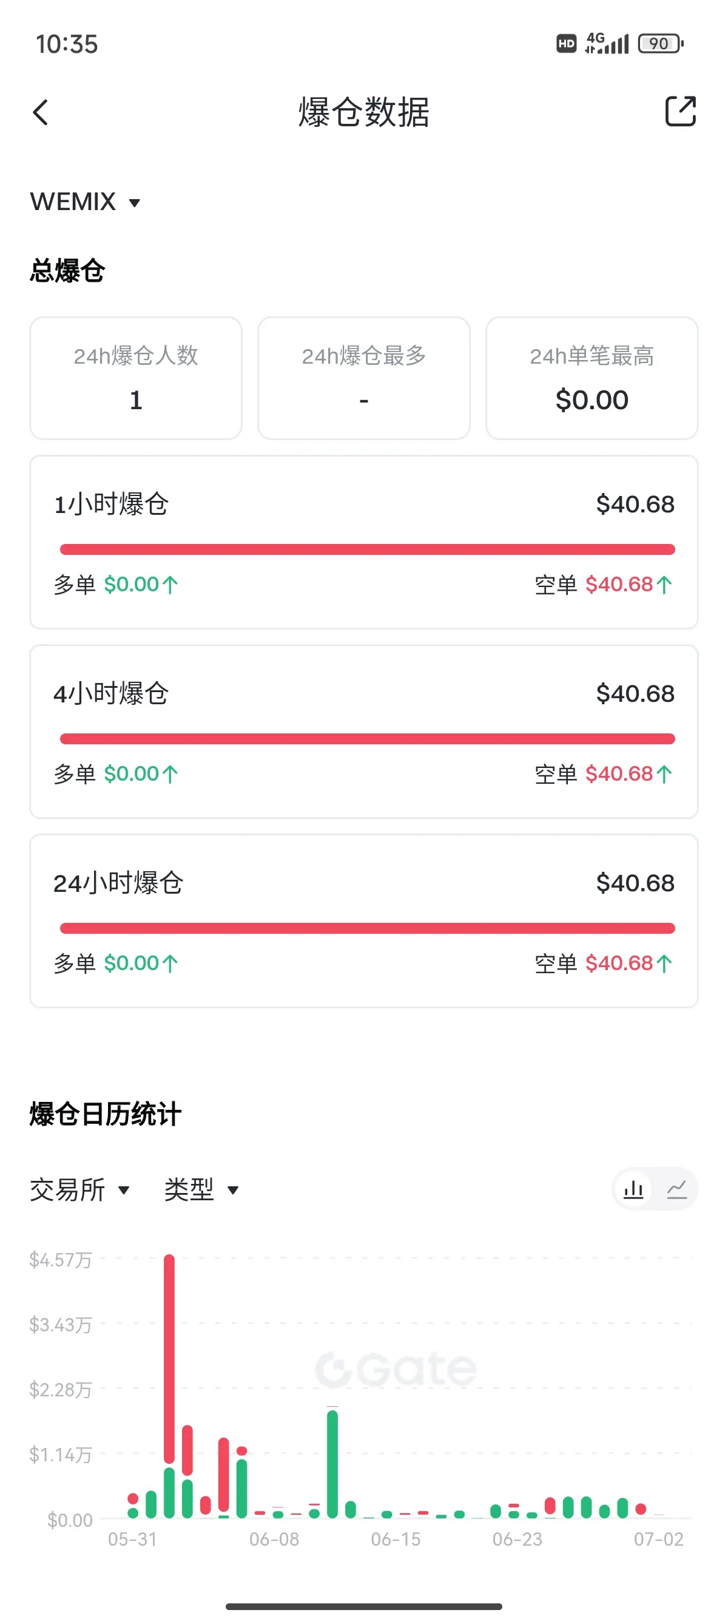
Task: Open the 4小时爆仓 panel
Action: point(364,732)
